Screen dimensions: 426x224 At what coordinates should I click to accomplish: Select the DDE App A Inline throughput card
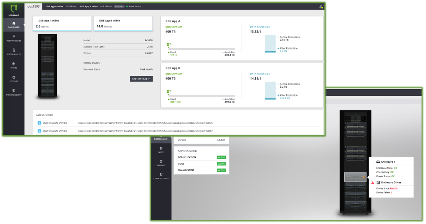tap(62, 23)
